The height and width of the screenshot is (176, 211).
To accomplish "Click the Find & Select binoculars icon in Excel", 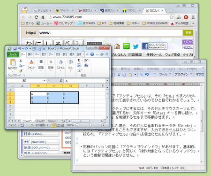I will (x=86, y=65).
